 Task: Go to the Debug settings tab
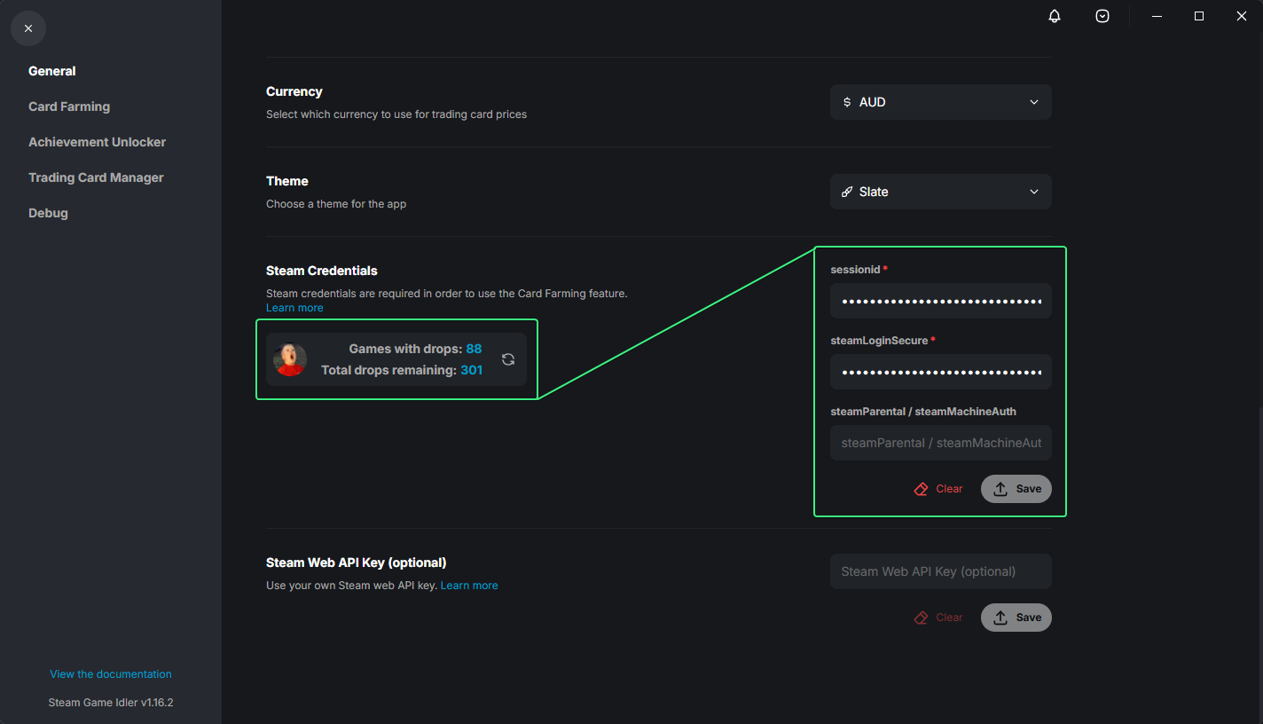[48, 213]
